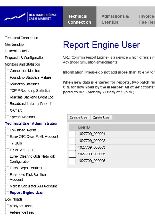Open X-Chart monitor page
The width and height of the screenshot is (155, 217).
16,111
